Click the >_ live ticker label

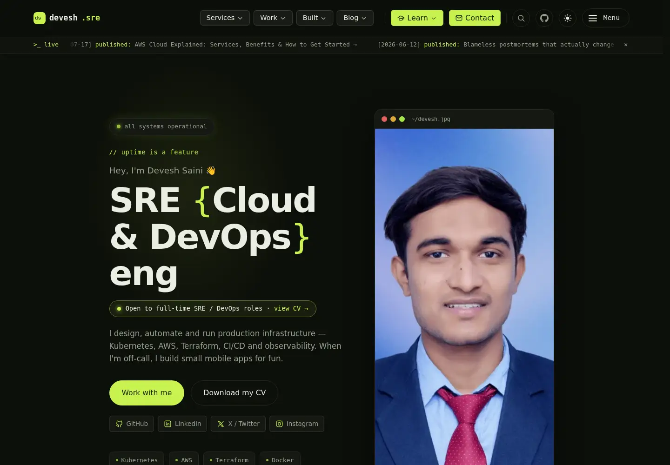pyautogui.click(x=46, y=45)
